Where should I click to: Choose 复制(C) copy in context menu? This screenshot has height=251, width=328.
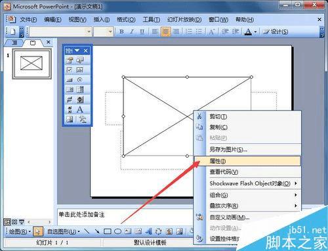[x=248, y=127]
